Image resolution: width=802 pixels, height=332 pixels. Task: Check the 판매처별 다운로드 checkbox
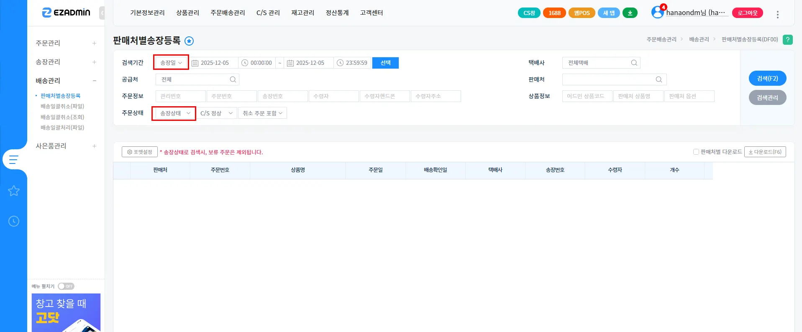tap(696, 152)
